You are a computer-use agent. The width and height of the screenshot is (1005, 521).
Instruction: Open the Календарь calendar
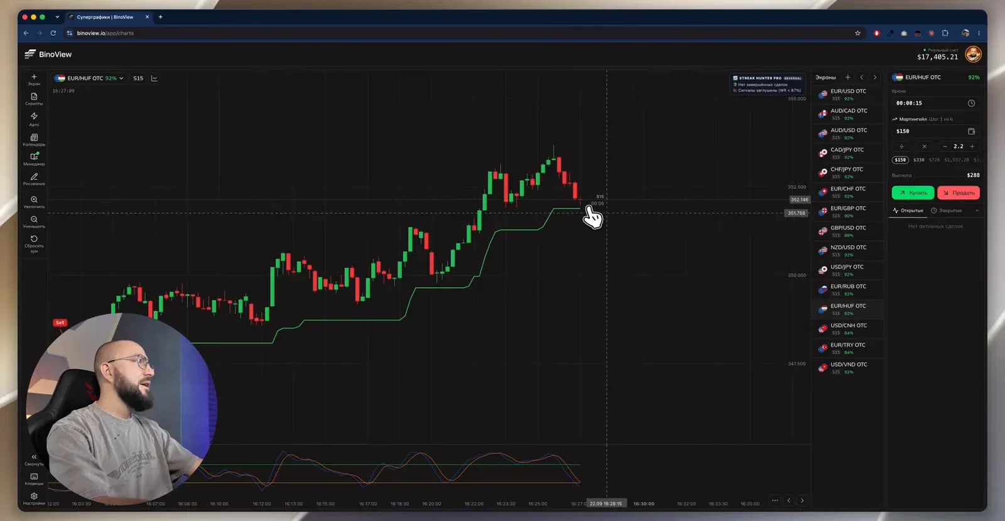point(34,139)
